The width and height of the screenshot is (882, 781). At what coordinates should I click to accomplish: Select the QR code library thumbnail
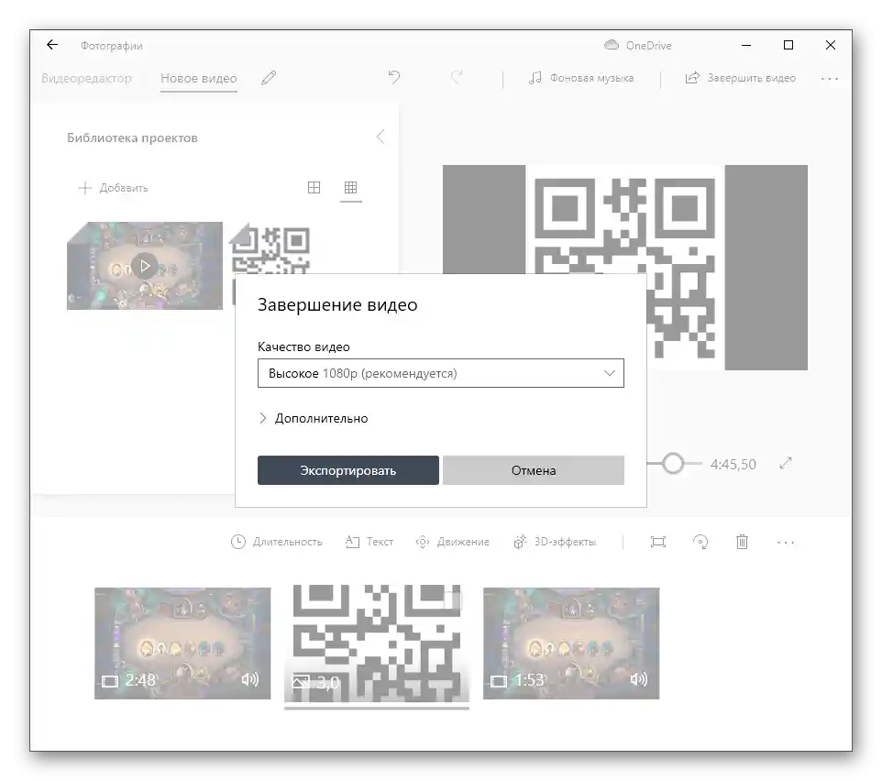(x=270, y=250)
